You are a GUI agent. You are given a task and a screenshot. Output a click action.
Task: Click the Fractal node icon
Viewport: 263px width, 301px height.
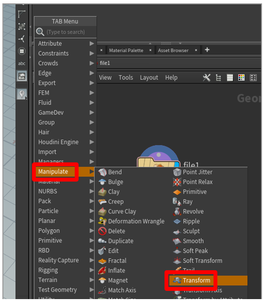pos(102,261)
